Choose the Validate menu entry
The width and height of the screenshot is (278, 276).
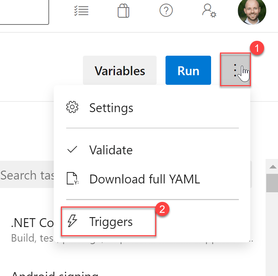[x=111, y=150]
